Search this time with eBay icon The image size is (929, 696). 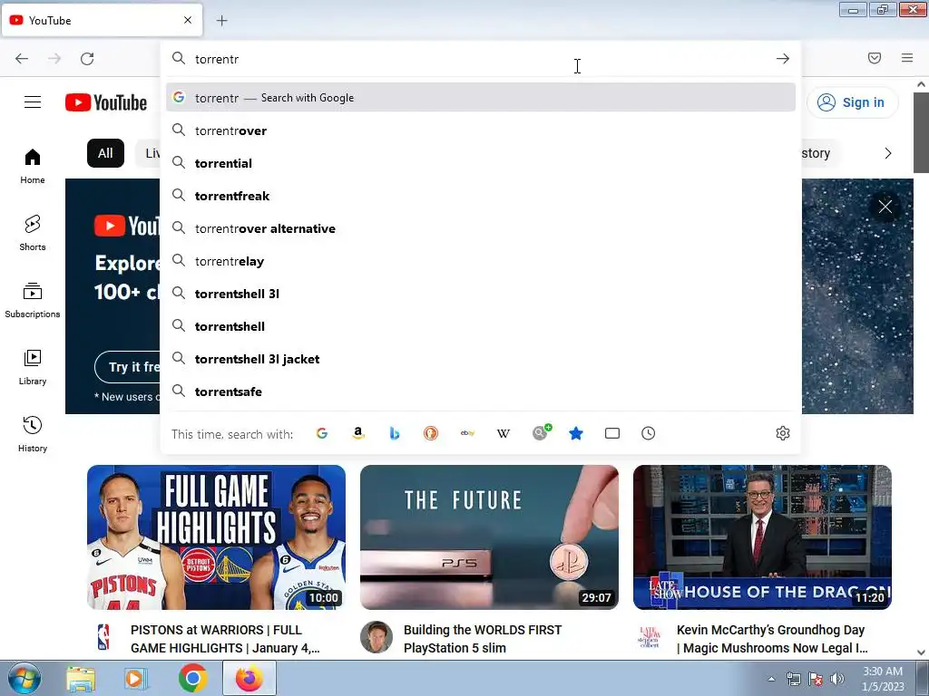(467, 433)
